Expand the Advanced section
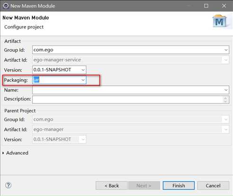 coord(3,153)
